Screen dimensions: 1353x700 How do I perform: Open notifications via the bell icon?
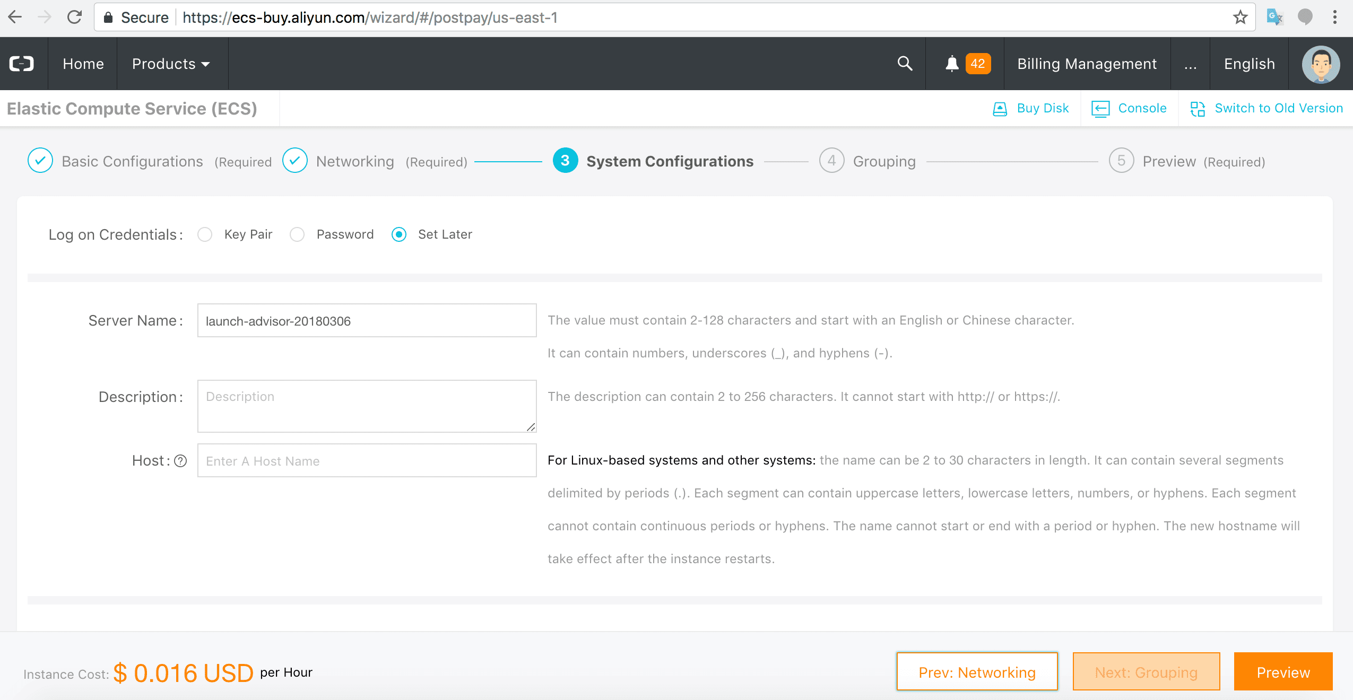click(x=952, y=64)
